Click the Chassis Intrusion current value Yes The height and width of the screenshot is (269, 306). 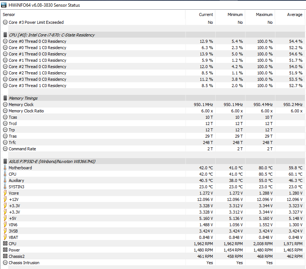click(210, 263)
